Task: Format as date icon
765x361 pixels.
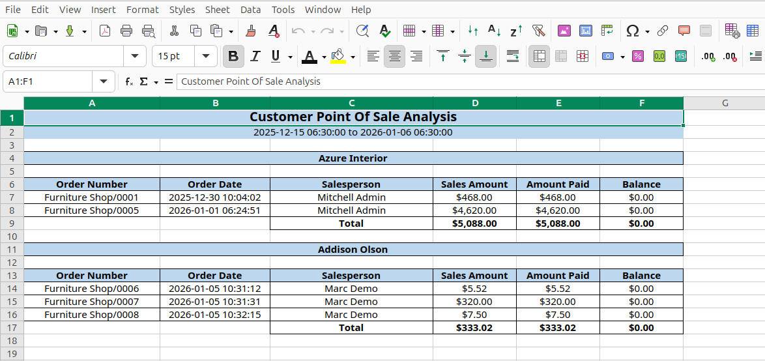Action: click(x=680, y=57)
